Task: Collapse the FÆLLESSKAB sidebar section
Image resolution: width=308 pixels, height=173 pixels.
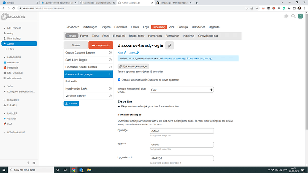Action: (x=12, y=28)
